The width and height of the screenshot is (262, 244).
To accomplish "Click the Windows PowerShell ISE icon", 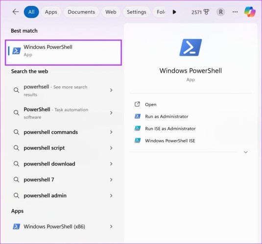I will (138, 141).
